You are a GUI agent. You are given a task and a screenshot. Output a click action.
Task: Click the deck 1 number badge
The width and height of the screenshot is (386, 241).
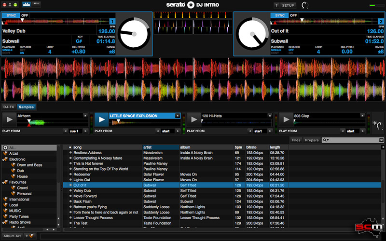[112, 22]
